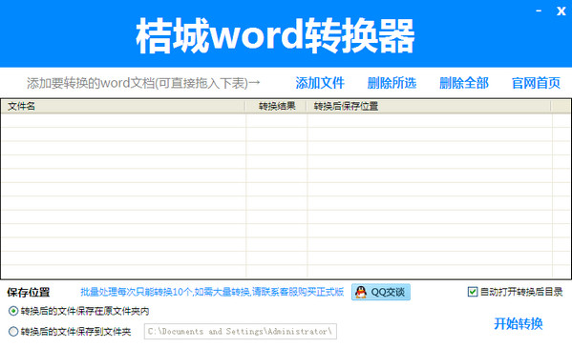This screenshot has width=572, height=348.
Task: Click the 文件名 column header
Action: tap(123, 107)
